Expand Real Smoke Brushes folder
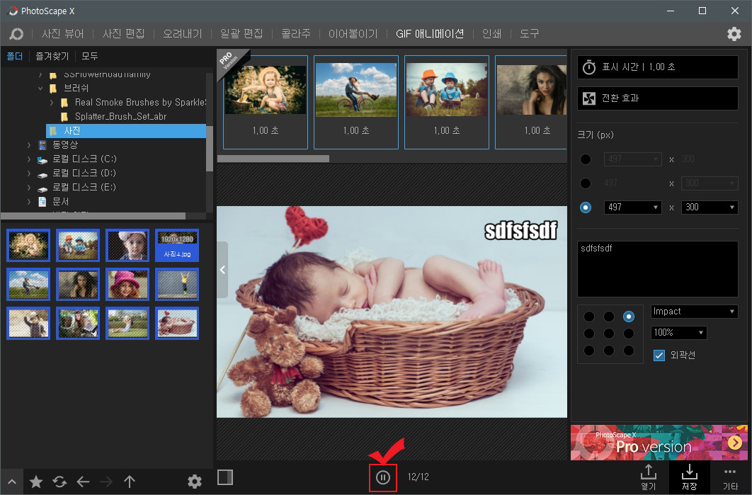Screen dimensions: 752x495 52,103
